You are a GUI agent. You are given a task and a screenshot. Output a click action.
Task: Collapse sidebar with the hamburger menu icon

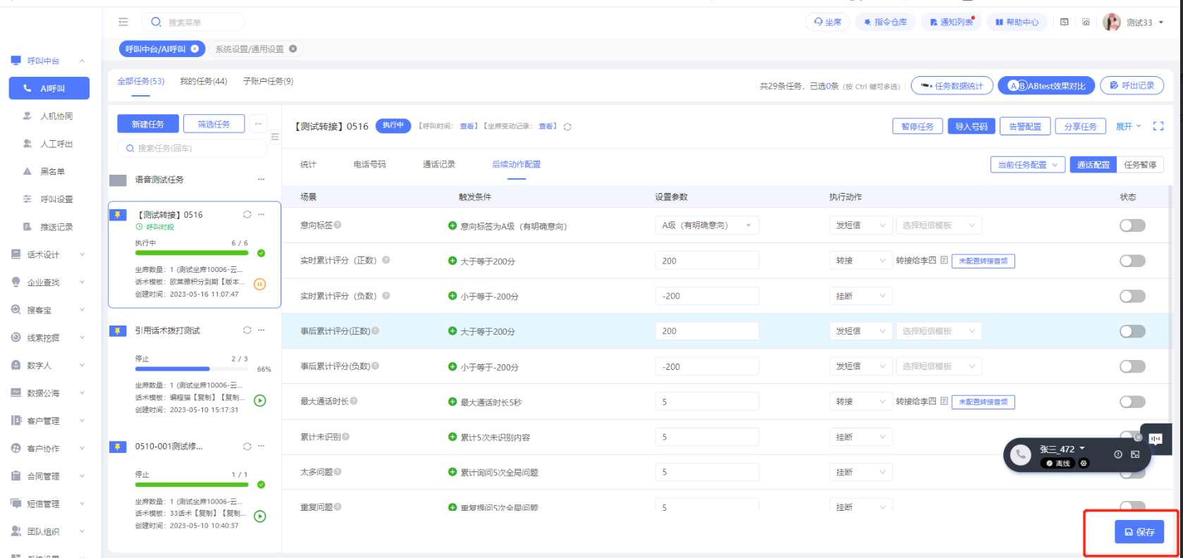point(123,23)
